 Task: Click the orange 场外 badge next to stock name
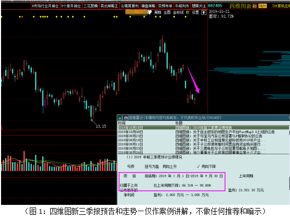point(262,6)
